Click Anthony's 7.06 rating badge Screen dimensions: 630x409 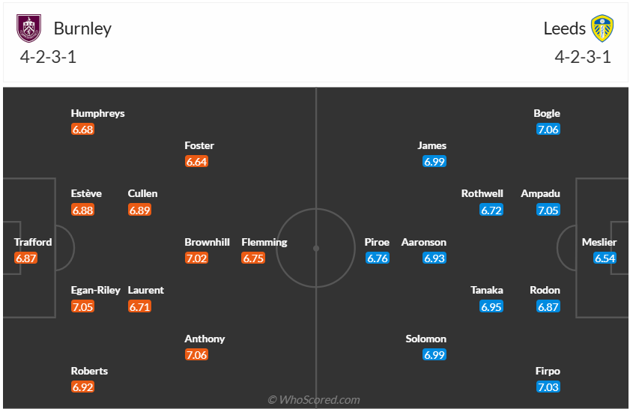[x=196, y=355]
